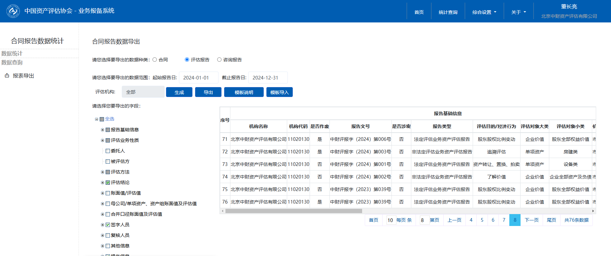Check the 委托人 checkbox
Viewport: 611px width, 256px height.
click(108, 151)
